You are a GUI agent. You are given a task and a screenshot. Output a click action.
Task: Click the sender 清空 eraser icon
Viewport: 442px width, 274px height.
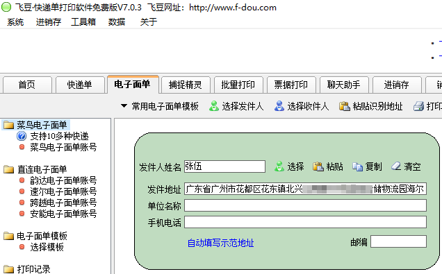[396, 166]
